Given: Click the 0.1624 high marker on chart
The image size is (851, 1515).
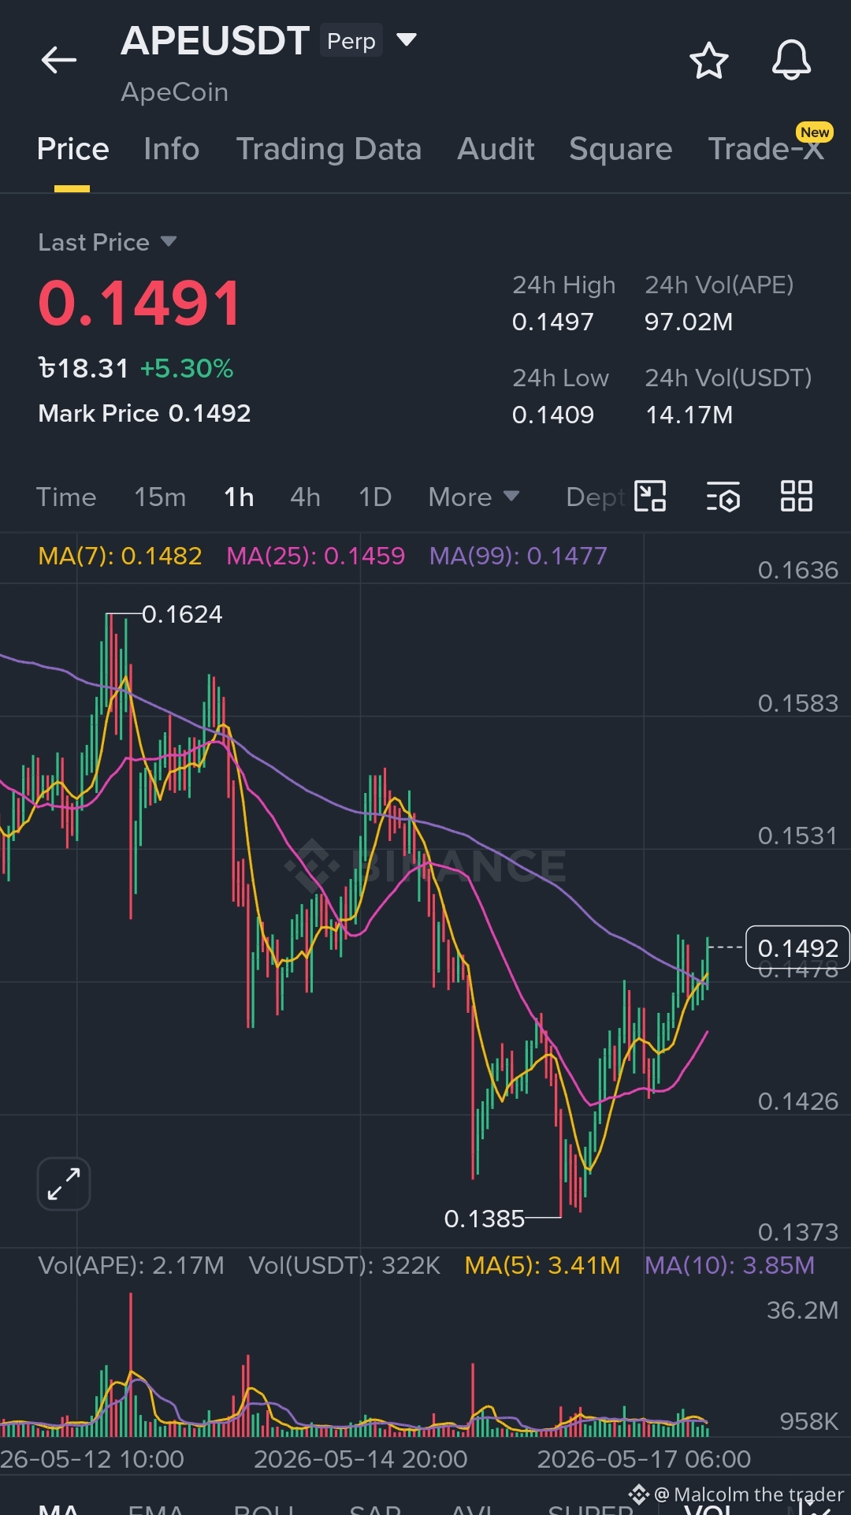Looking at the screenshot, I should [x=182, y=614].
